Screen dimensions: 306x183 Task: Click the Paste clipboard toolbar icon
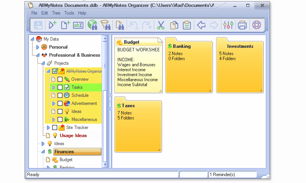click(x=187, y=25)
